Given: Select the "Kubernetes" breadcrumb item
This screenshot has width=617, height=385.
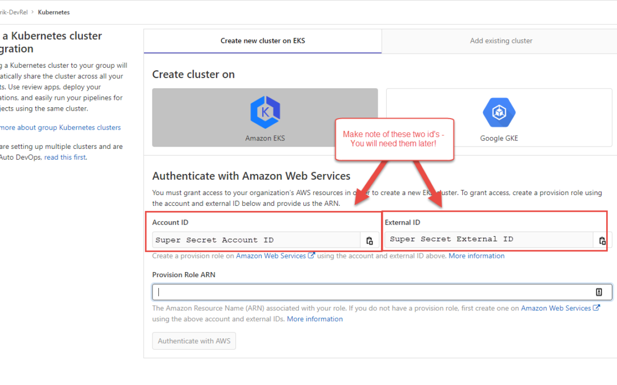Looking at the screenshot, I should 54,12.
